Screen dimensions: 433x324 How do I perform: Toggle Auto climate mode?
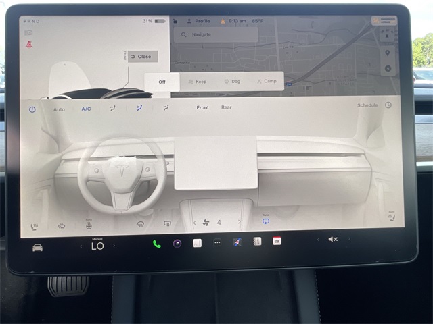click(x=59, y=109)
